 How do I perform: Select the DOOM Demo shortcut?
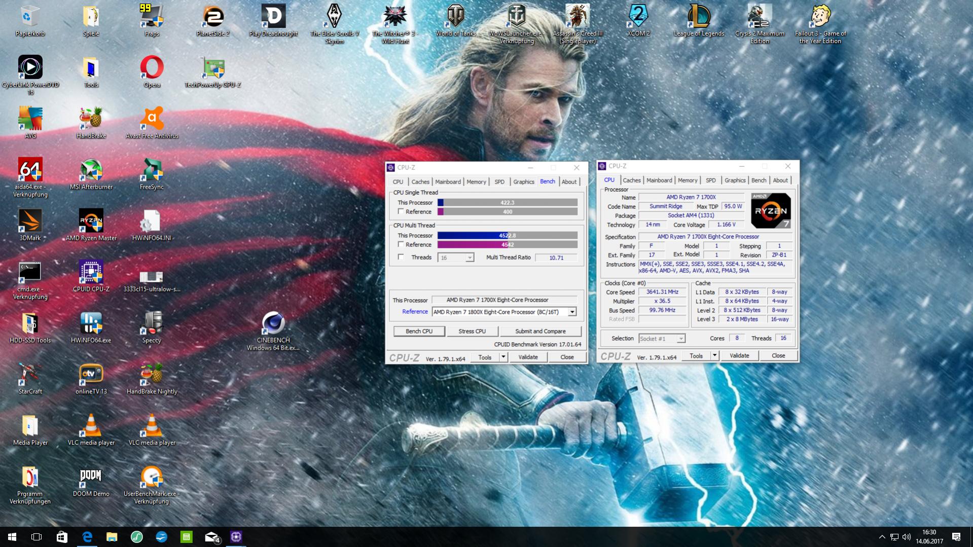(x=91, y=481)
